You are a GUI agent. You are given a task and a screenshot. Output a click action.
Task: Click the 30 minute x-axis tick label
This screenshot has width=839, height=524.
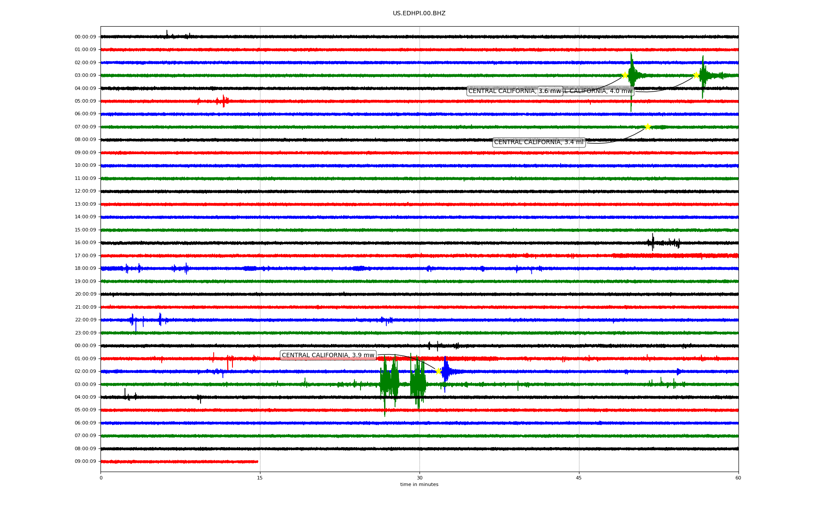(419, 478)
